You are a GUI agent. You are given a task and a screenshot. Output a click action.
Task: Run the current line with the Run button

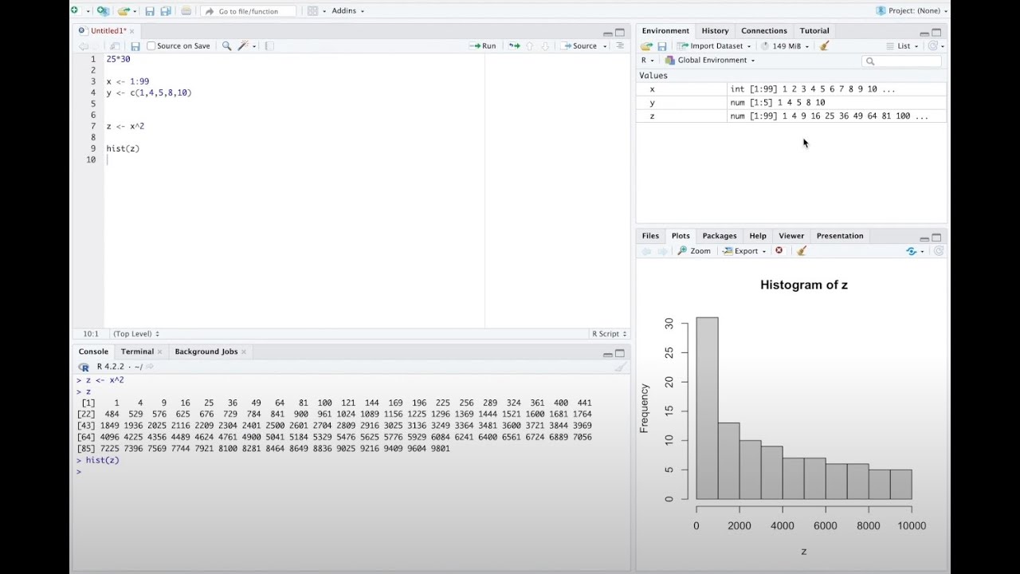tap(483, 46)
